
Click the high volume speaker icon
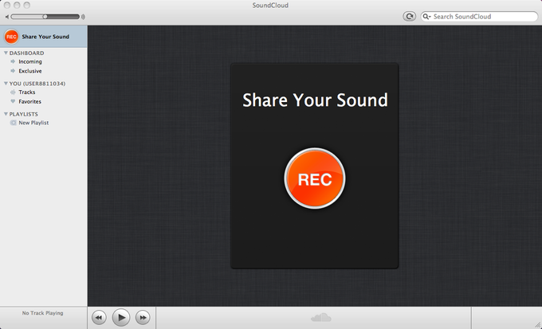(x=83, y=17)
